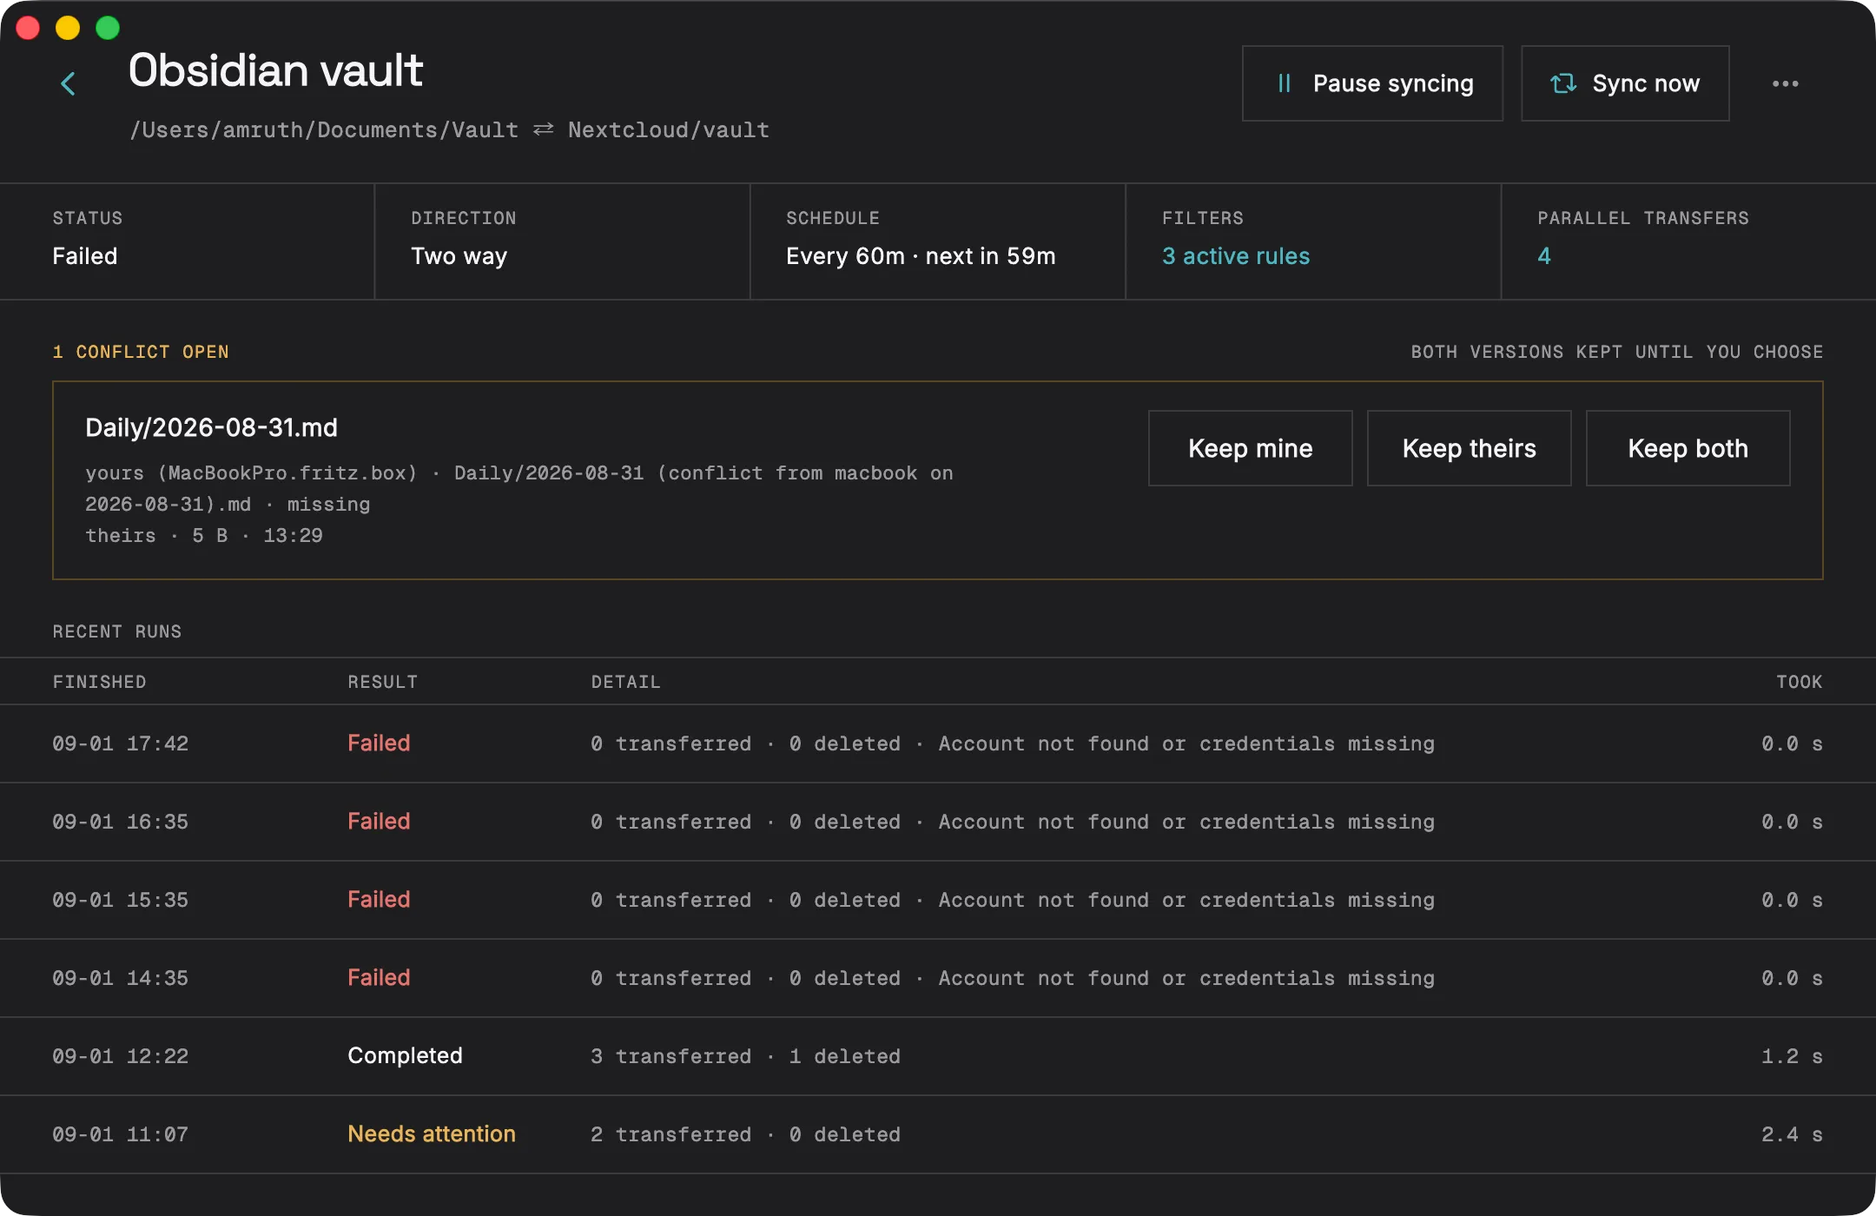The width and height of the screenshot is (1876, 1216).
Task: Start a sync with Sync now
Action: click(1625, 83)
